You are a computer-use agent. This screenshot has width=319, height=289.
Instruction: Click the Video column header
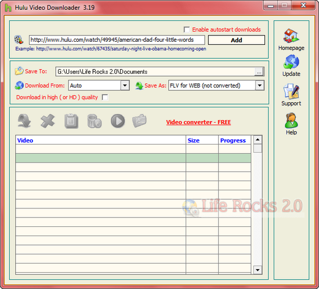point(100,140)
